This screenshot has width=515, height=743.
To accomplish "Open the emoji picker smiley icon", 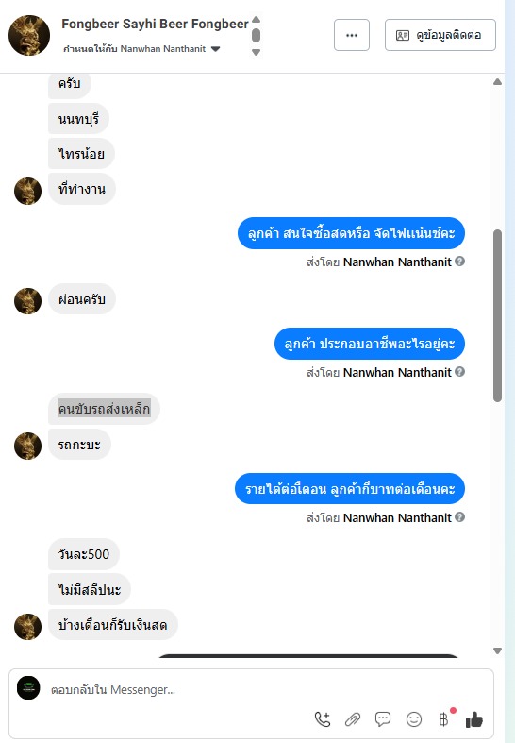I will [414, 719].
